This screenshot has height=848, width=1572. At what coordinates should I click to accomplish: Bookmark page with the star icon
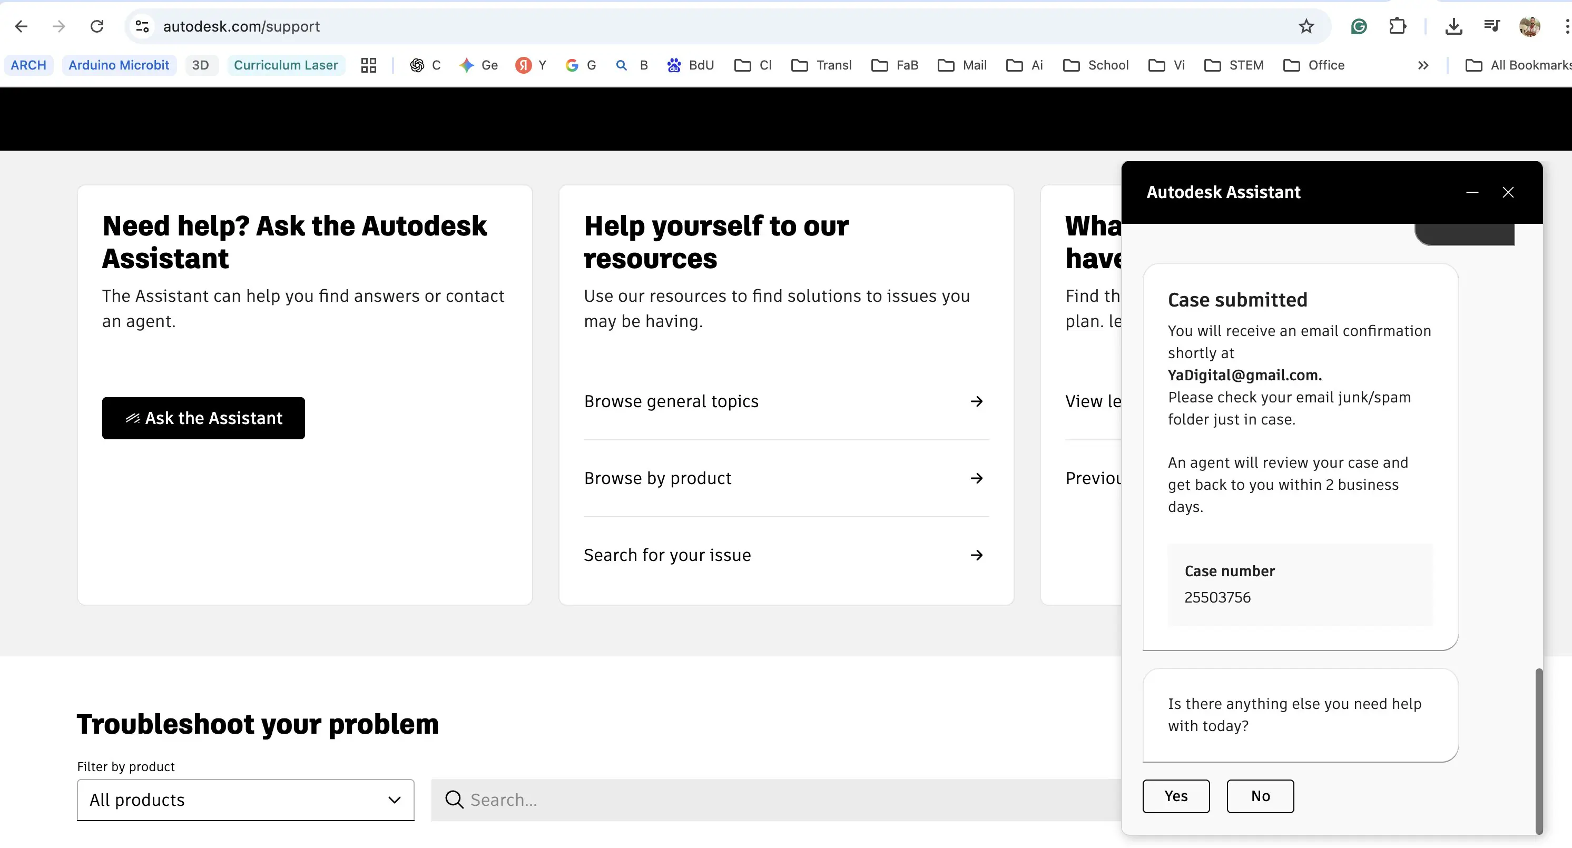tap(1306, 26)
